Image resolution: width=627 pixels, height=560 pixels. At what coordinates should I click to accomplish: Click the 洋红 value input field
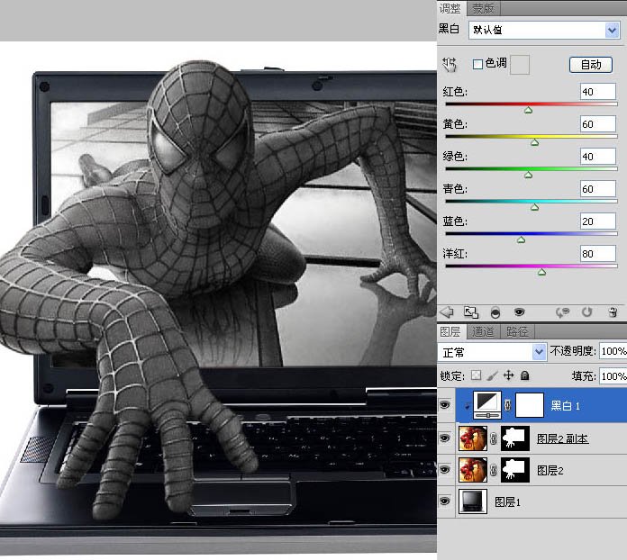point(598,254)
